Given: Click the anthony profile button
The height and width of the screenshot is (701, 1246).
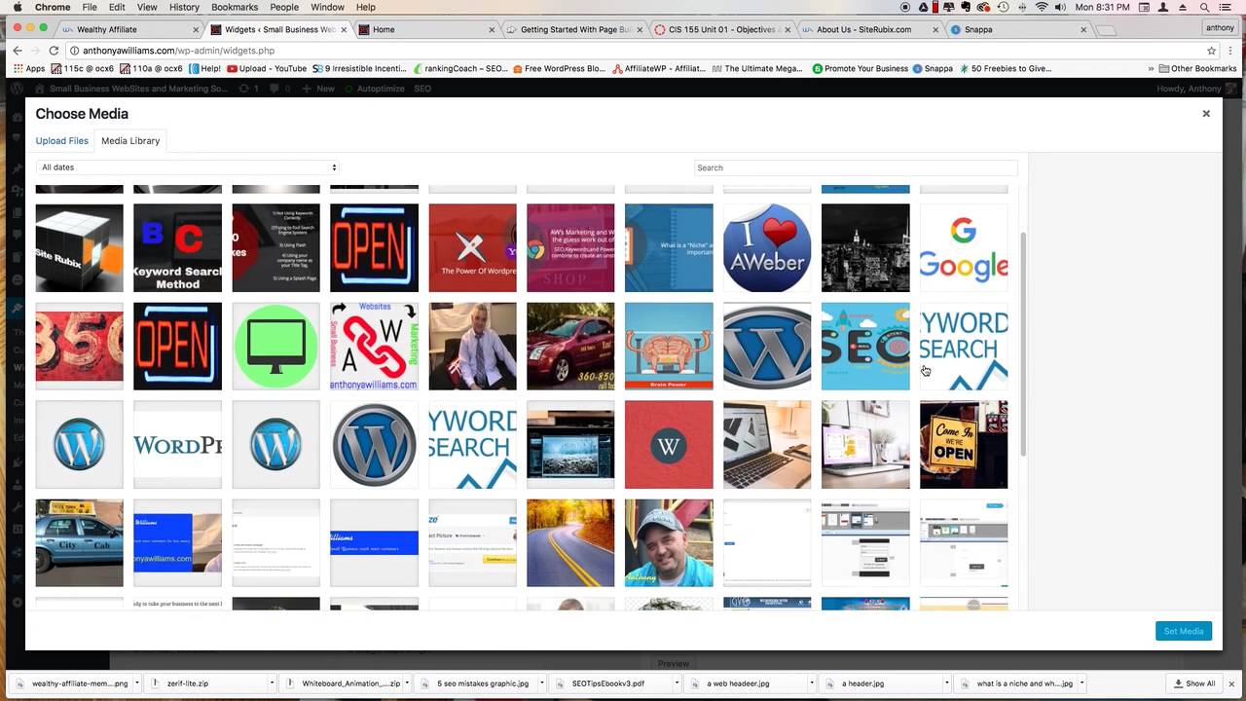Looking at the screenshot, I should (1220, 27).
